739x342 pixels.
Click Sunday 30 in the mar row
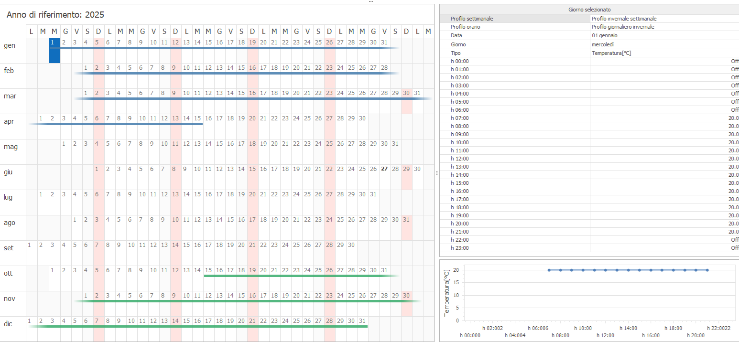(x=406, y=93)
